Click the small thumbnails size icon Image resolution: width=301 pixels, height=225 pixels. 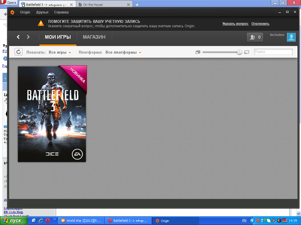[x=198, y=52]
